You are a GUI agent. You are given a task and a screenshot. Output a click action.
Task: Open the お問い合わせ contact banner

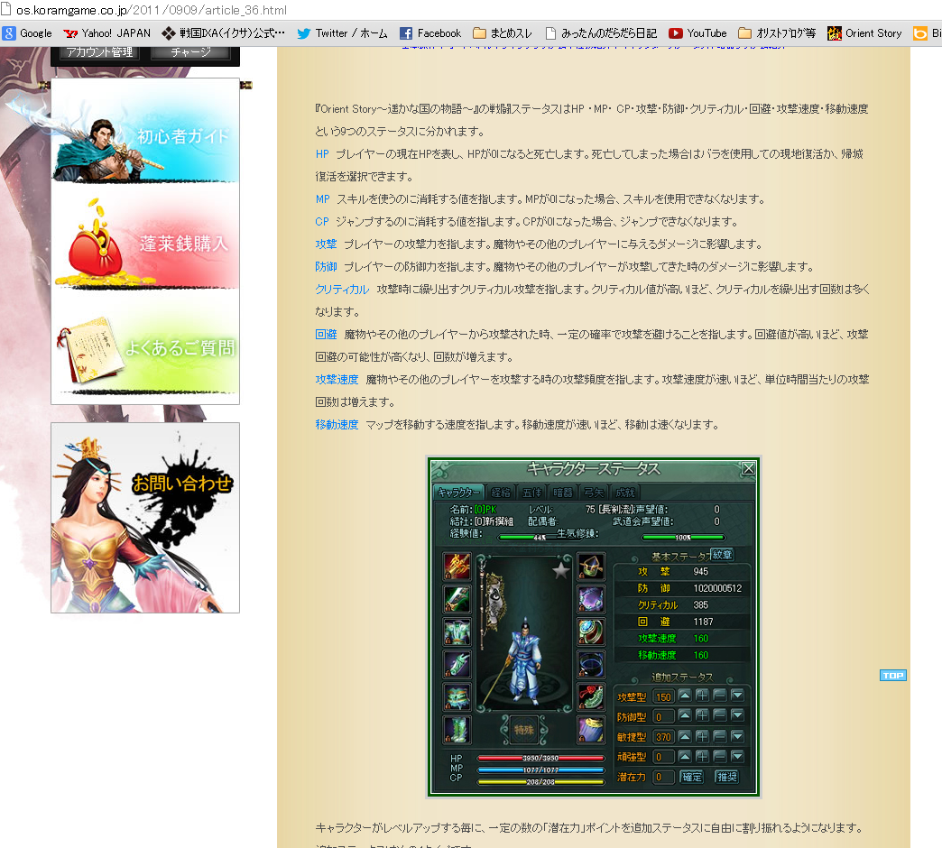tap(145, 518)
